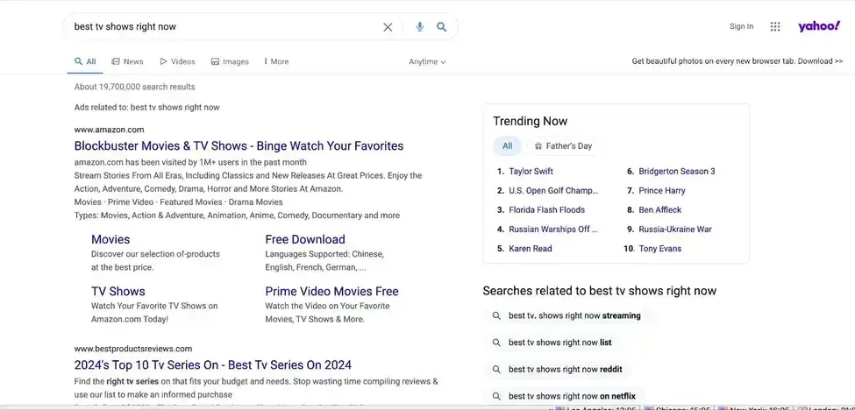Select the Father's Day trending chip

(563, 146)
